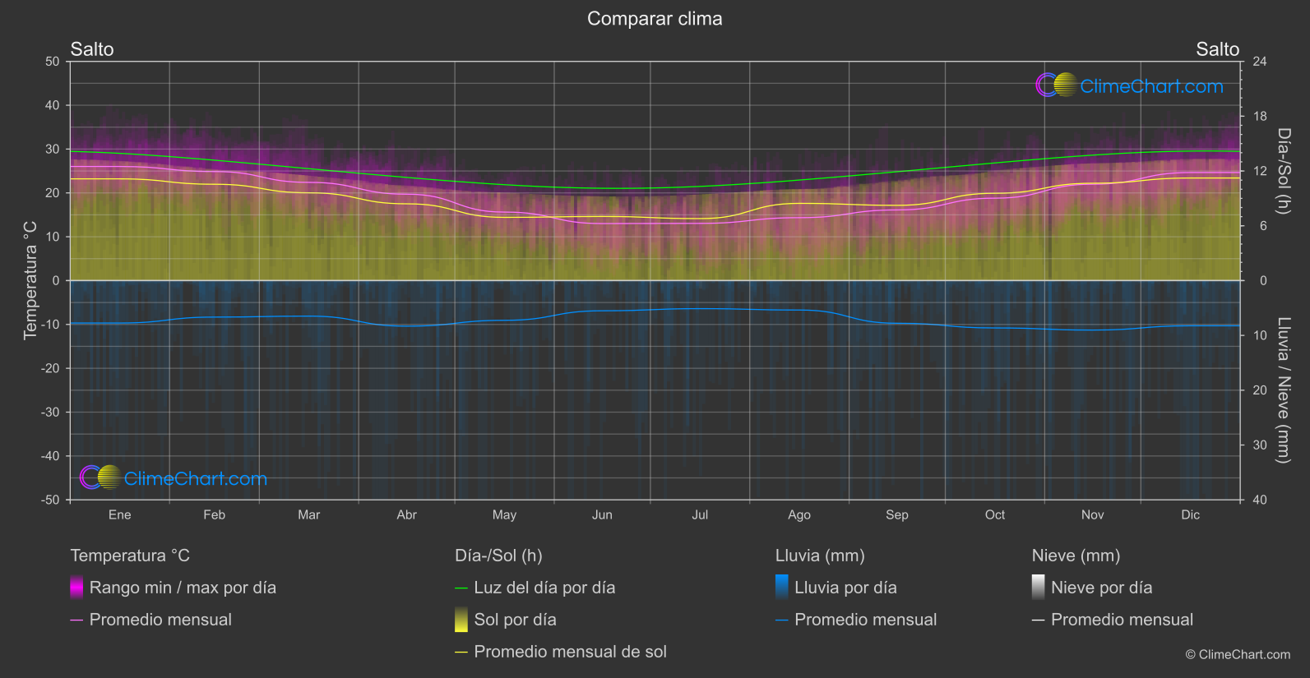Toggle the 'Lluvia por día' blue legend icon
1310x678 pixels.
(x=782, y=588)
